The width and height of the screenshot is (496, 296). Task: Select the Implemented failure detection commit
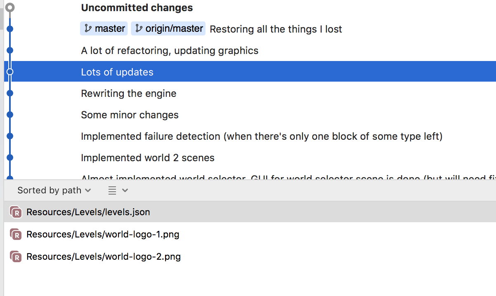tap(250, 136)
